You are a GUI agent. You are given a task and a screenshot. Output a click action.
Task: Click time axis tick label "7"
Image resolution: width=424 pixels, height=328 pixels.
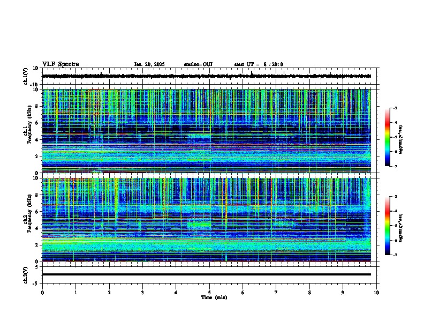[x=276, y=293]
